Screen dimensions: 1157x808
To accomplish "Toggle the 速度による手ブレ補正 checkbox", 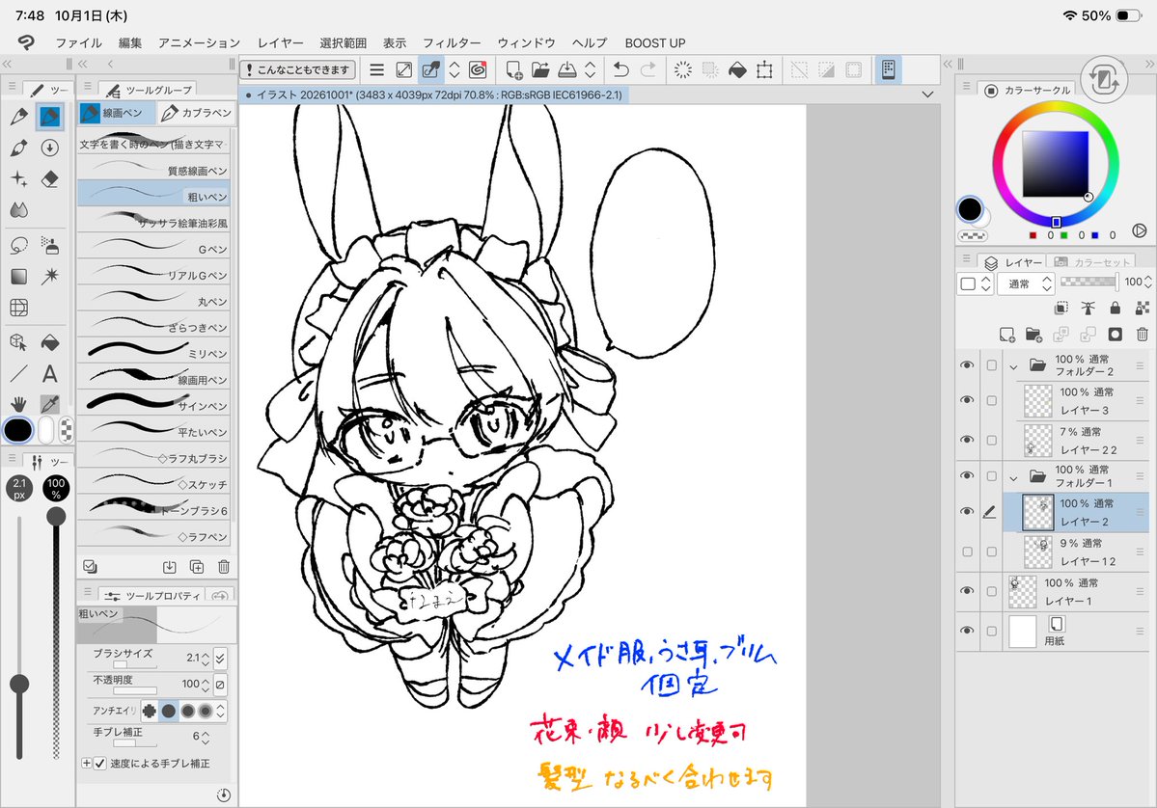I will coord(100,763).
